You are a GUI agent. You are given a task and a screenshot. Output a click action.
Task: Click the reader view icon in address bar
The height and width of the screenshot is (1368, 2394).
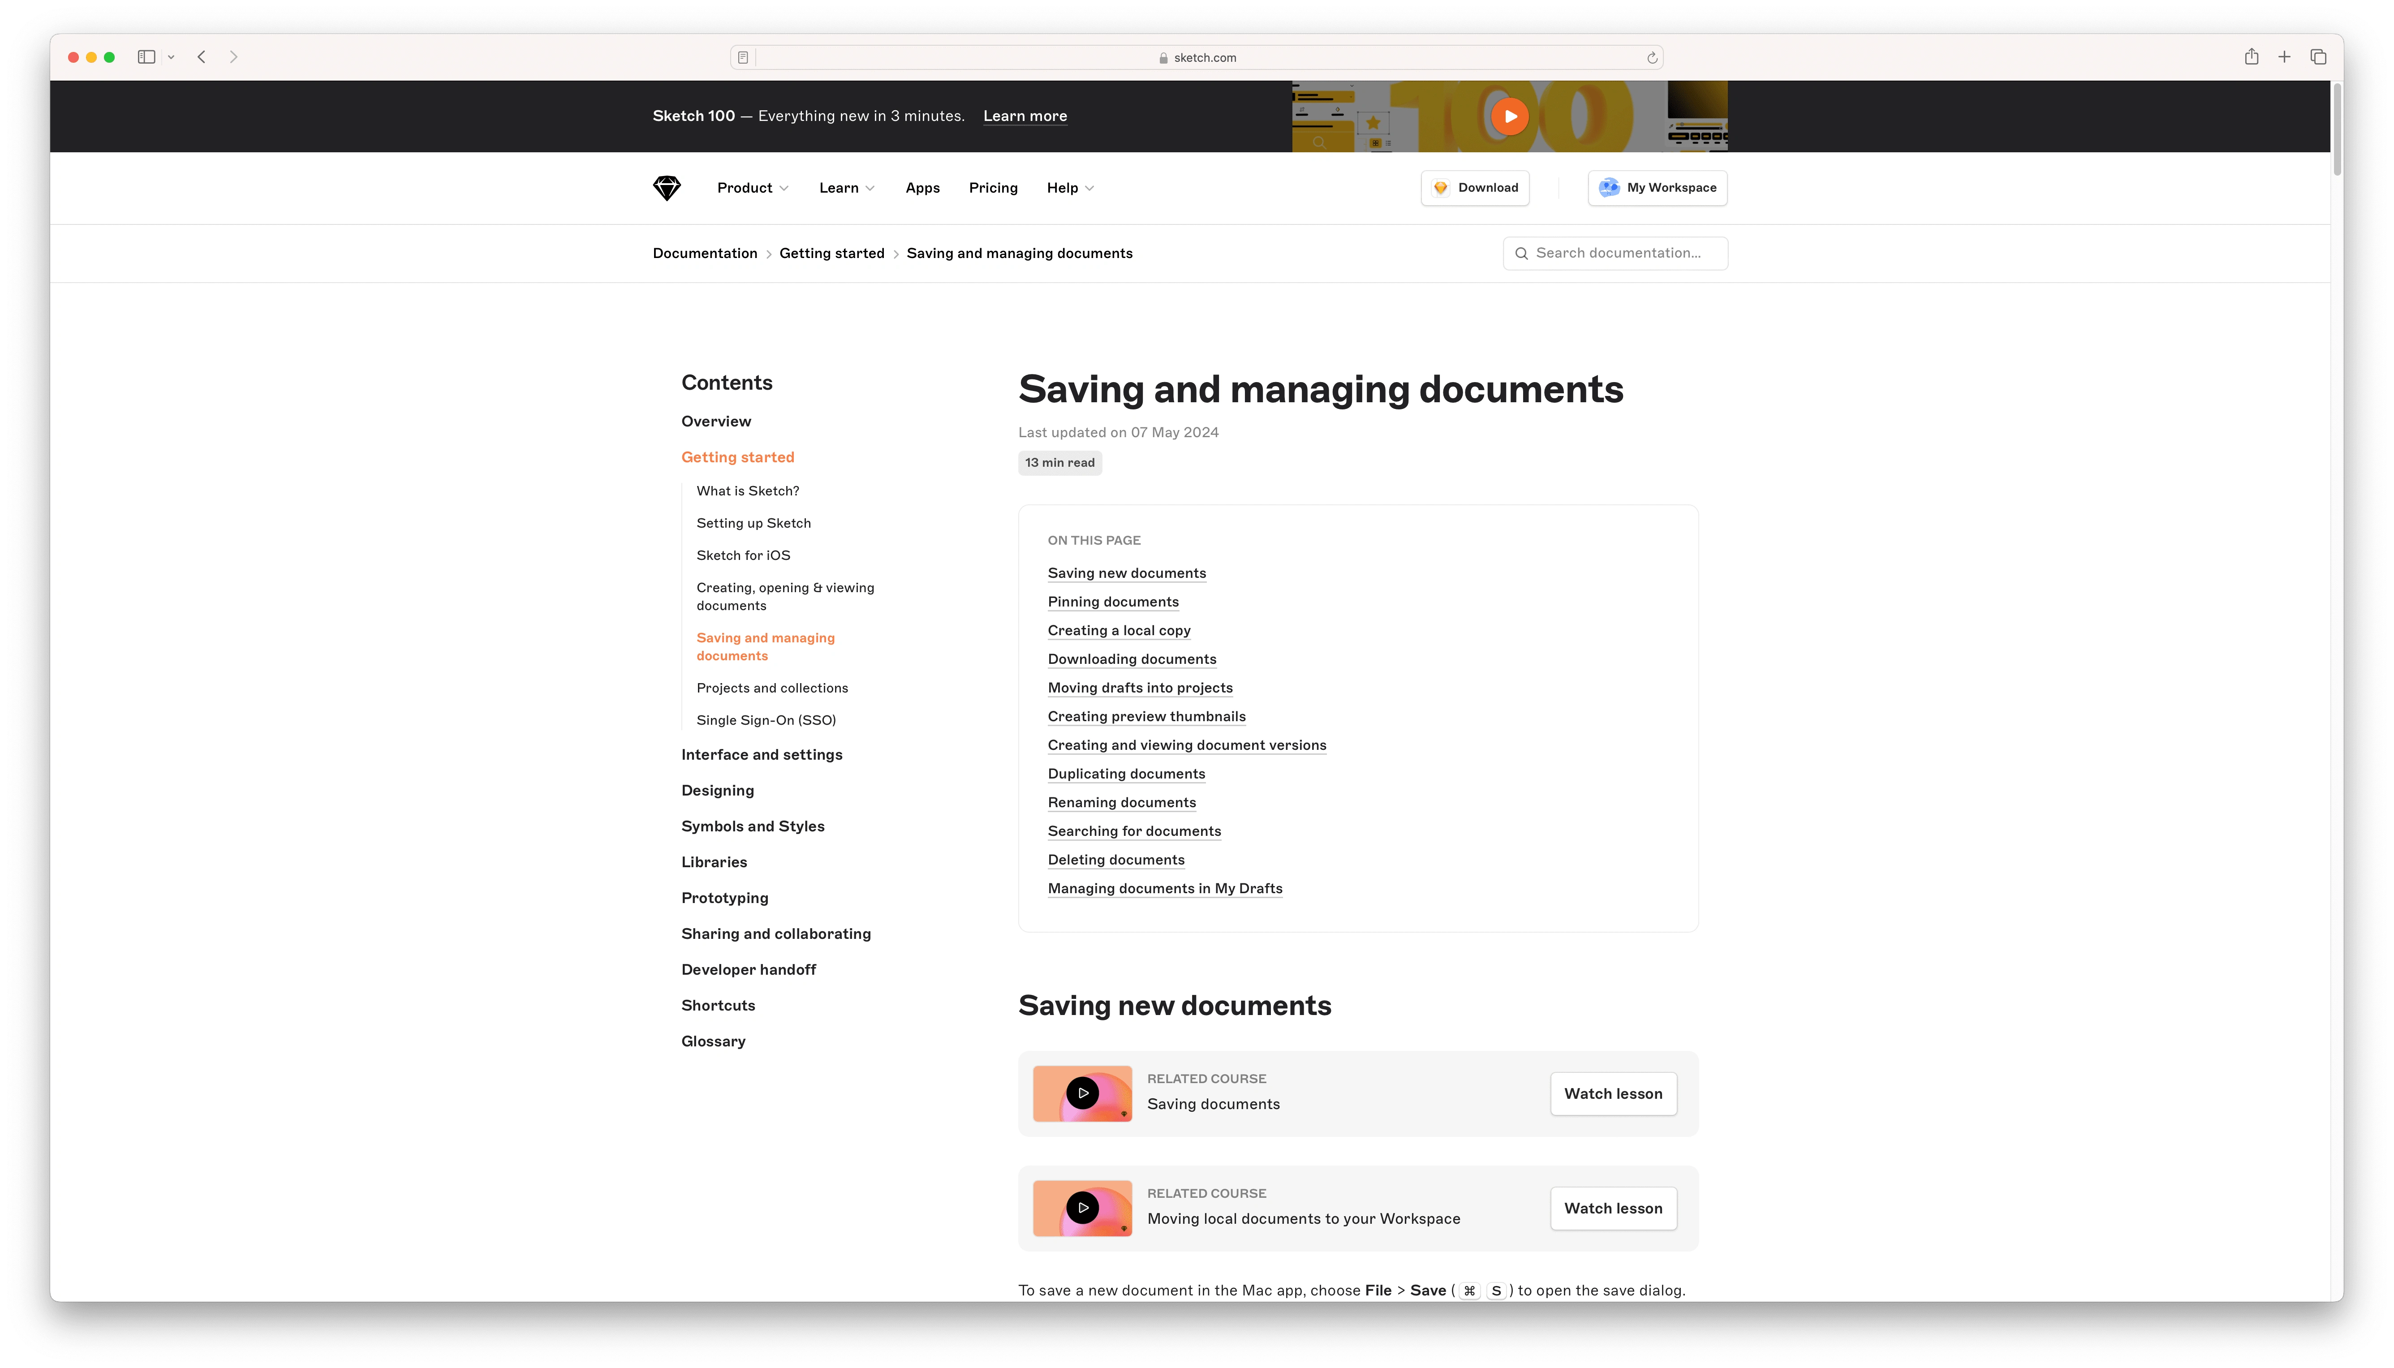(x=742, y=57)
